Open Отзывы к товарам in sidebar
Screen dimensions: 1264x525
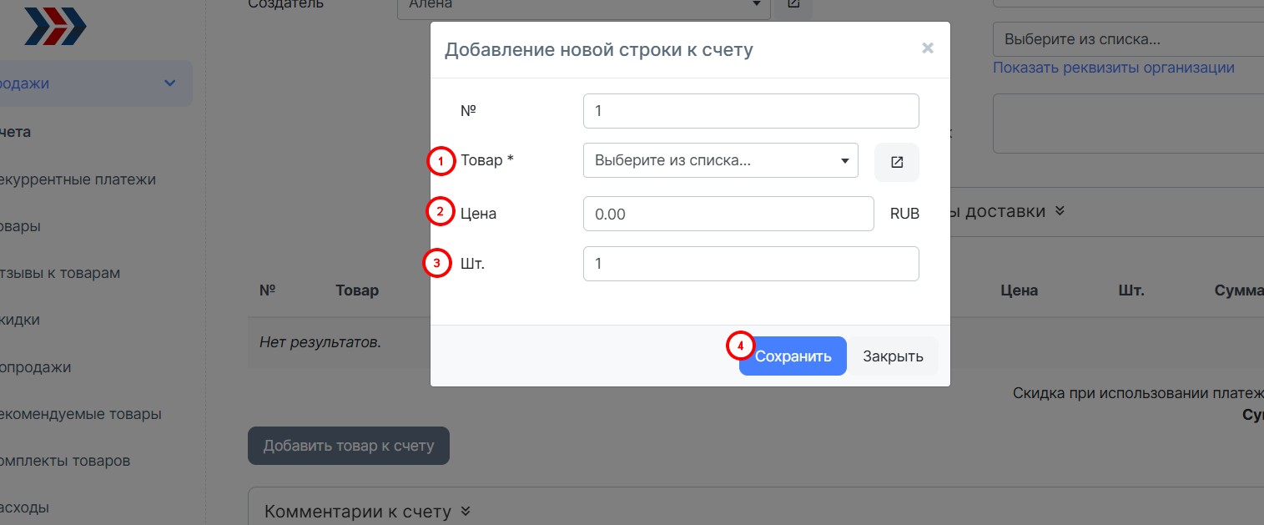pyautogui.click(x=60, y=273)
